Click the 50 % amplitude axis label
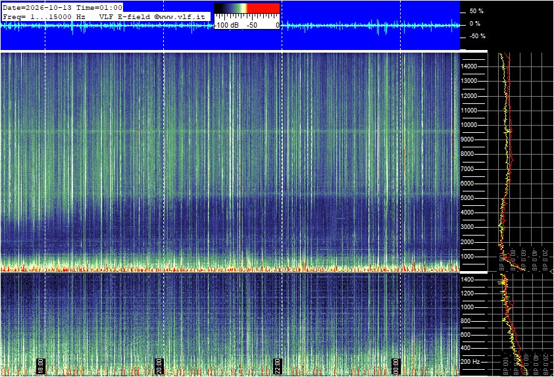 [476, 11]
